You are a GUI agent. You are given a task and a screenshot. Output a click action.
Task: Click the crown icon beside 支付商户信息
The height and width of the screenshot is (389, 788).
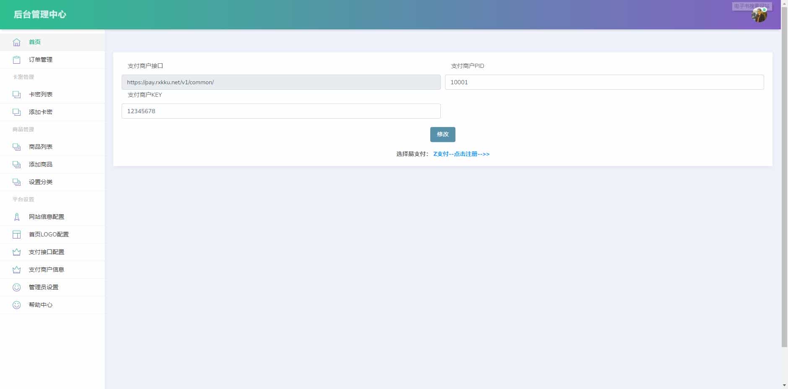[x=17, y=270]
